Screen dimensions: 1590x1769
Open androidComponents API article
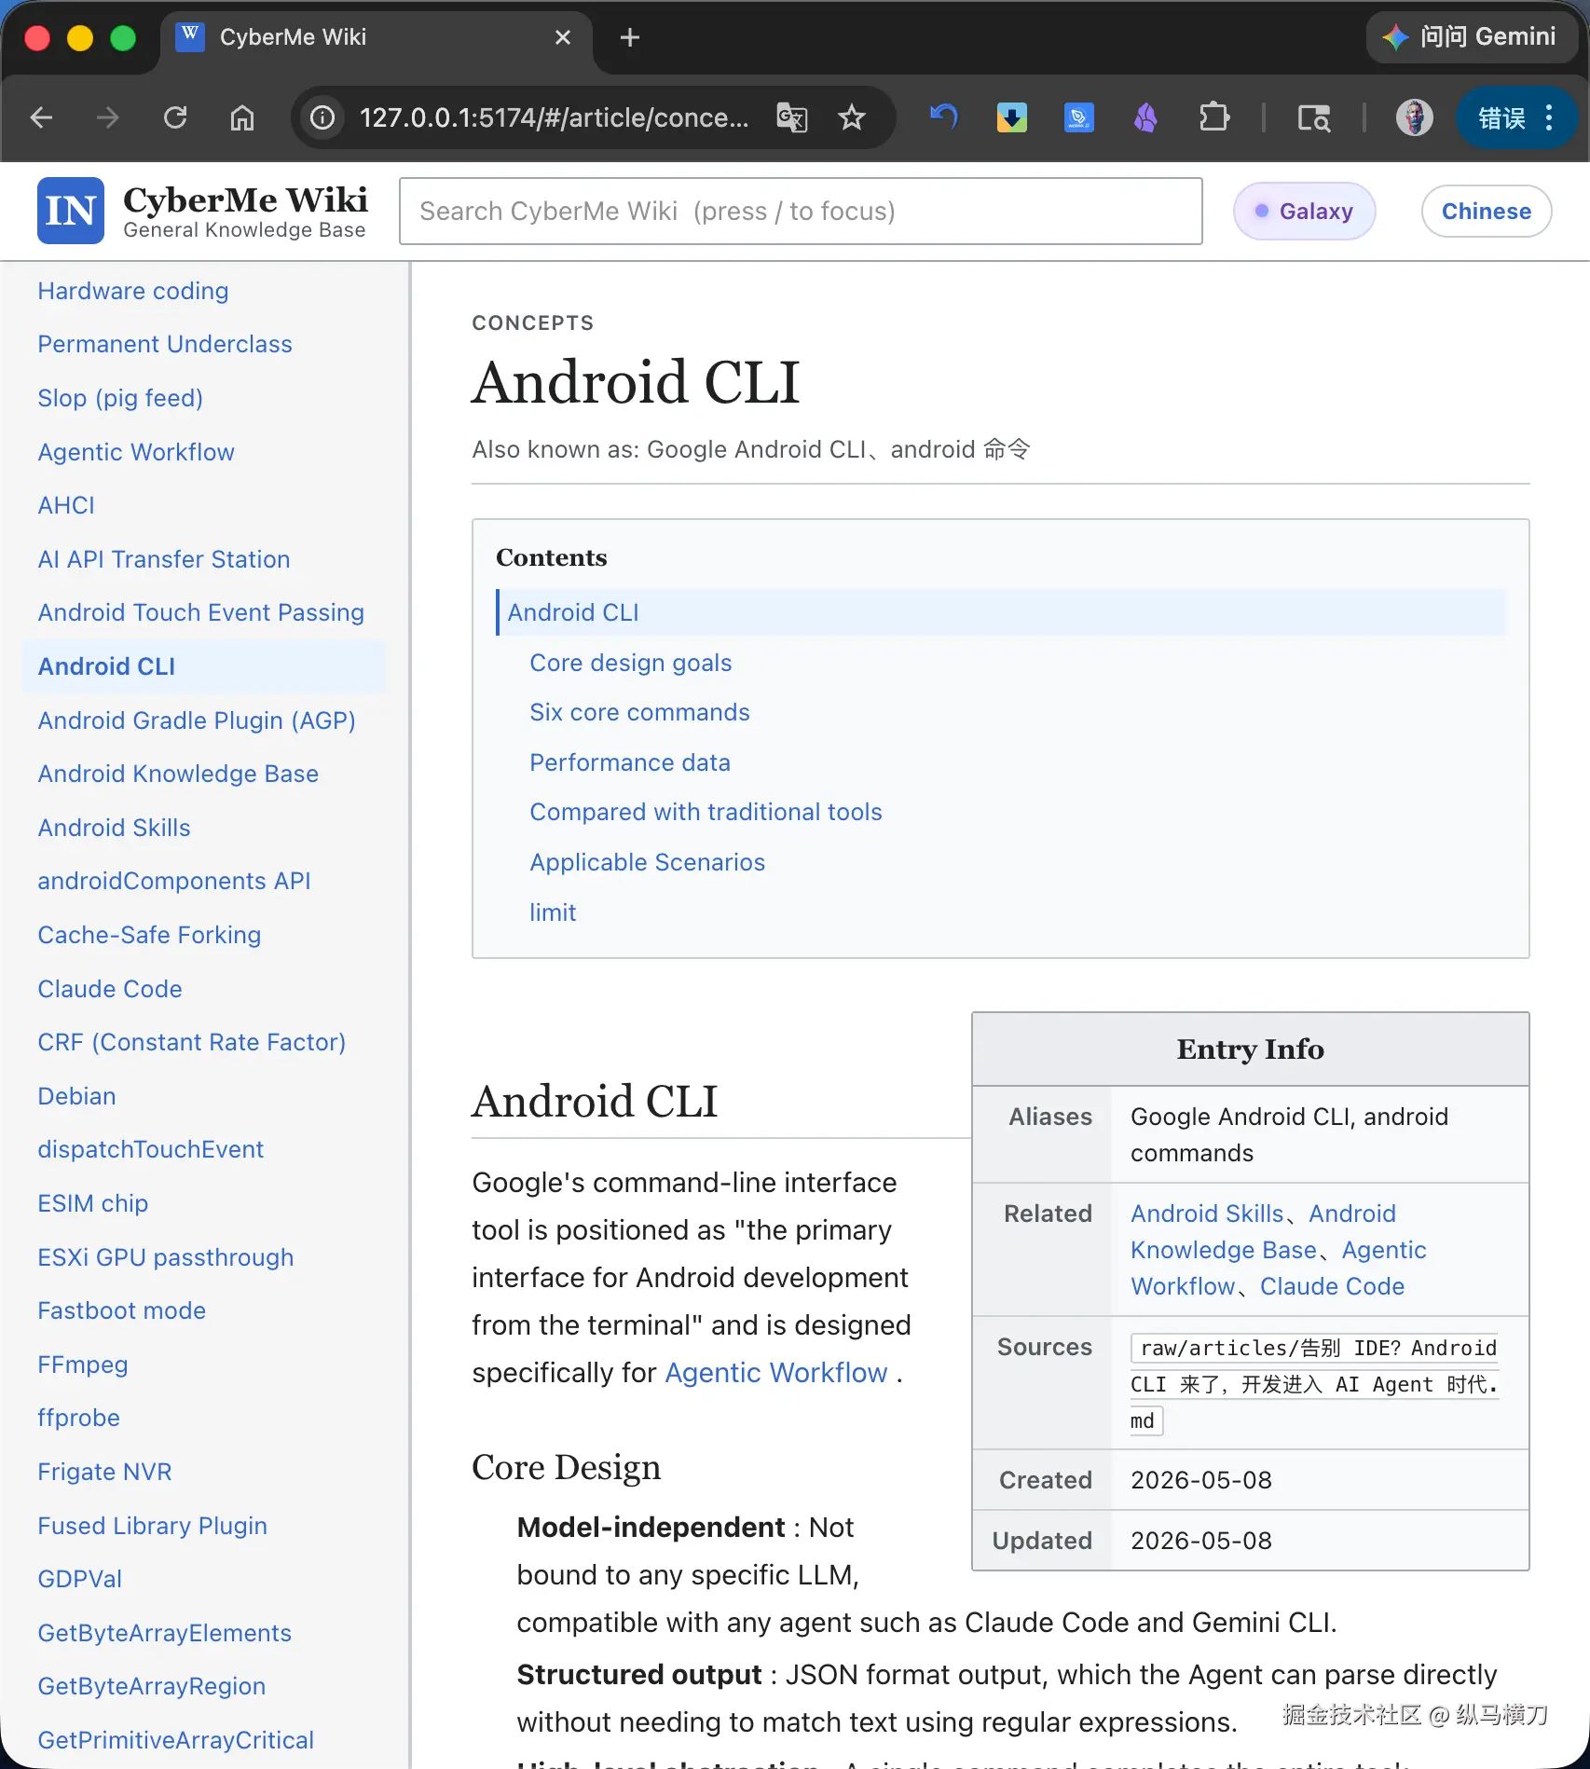(174, 881)
